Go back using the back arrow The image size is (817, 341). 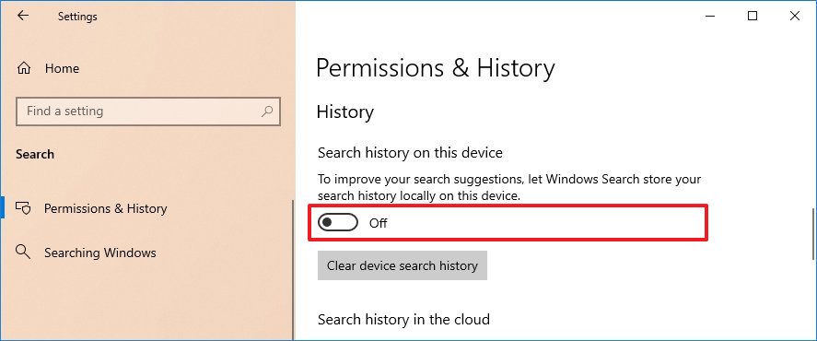click(23, 16)
